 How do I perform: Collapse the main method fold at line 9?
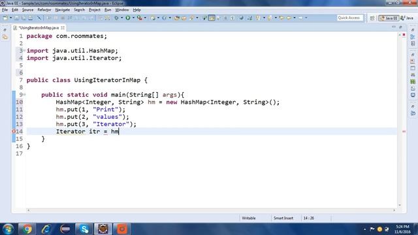click(x=24, y=94)
